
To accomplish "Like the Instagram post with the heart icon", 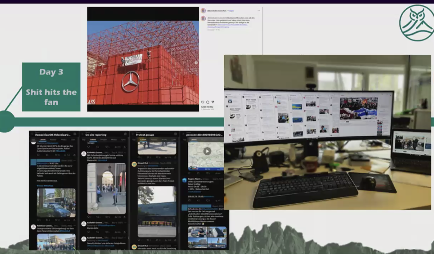I will coord(203,102).
